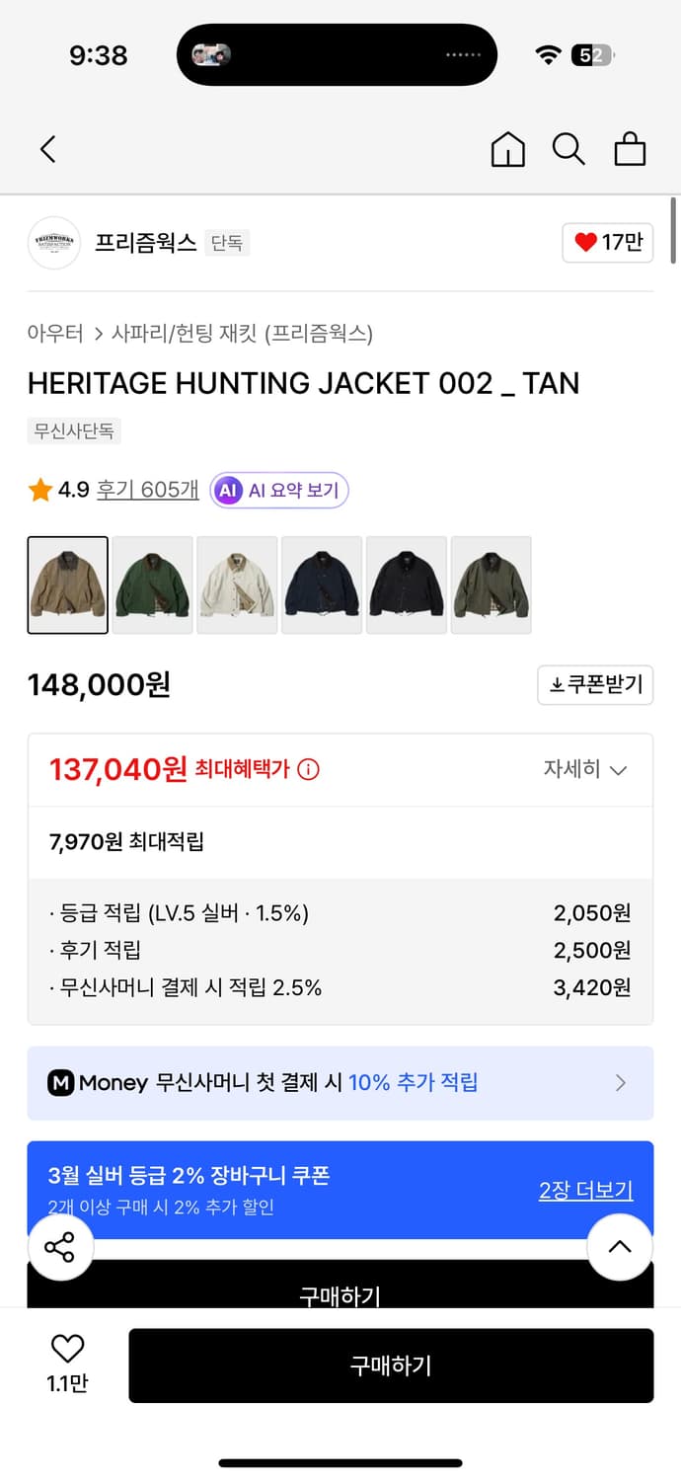Open the shopping bag icon
Screen dimensions: 681x1481
click(x=630, y=149)
